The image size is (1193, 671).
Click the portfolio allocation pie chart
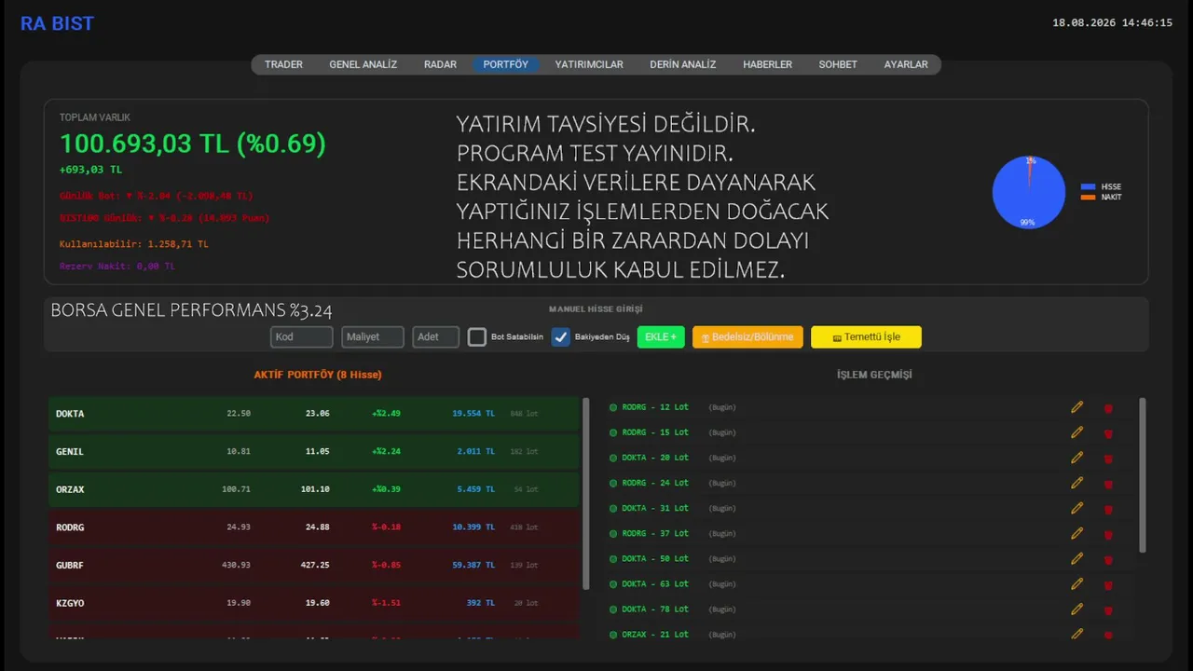click(1029, 192)
